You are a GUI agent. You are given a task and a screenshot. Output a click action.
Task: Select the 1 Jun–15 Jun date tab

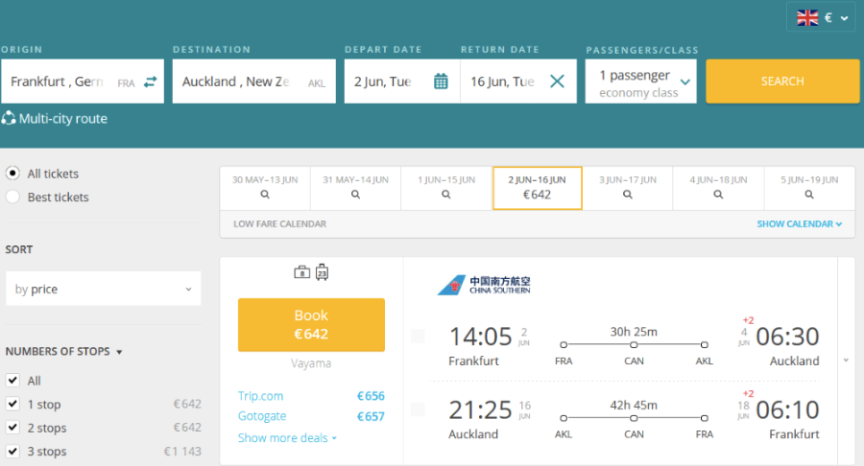[446, 188]
